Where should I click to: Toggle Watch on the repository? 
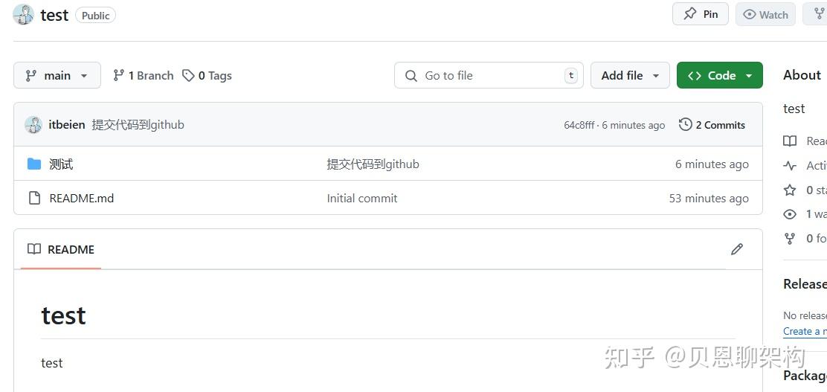[765, 14]
